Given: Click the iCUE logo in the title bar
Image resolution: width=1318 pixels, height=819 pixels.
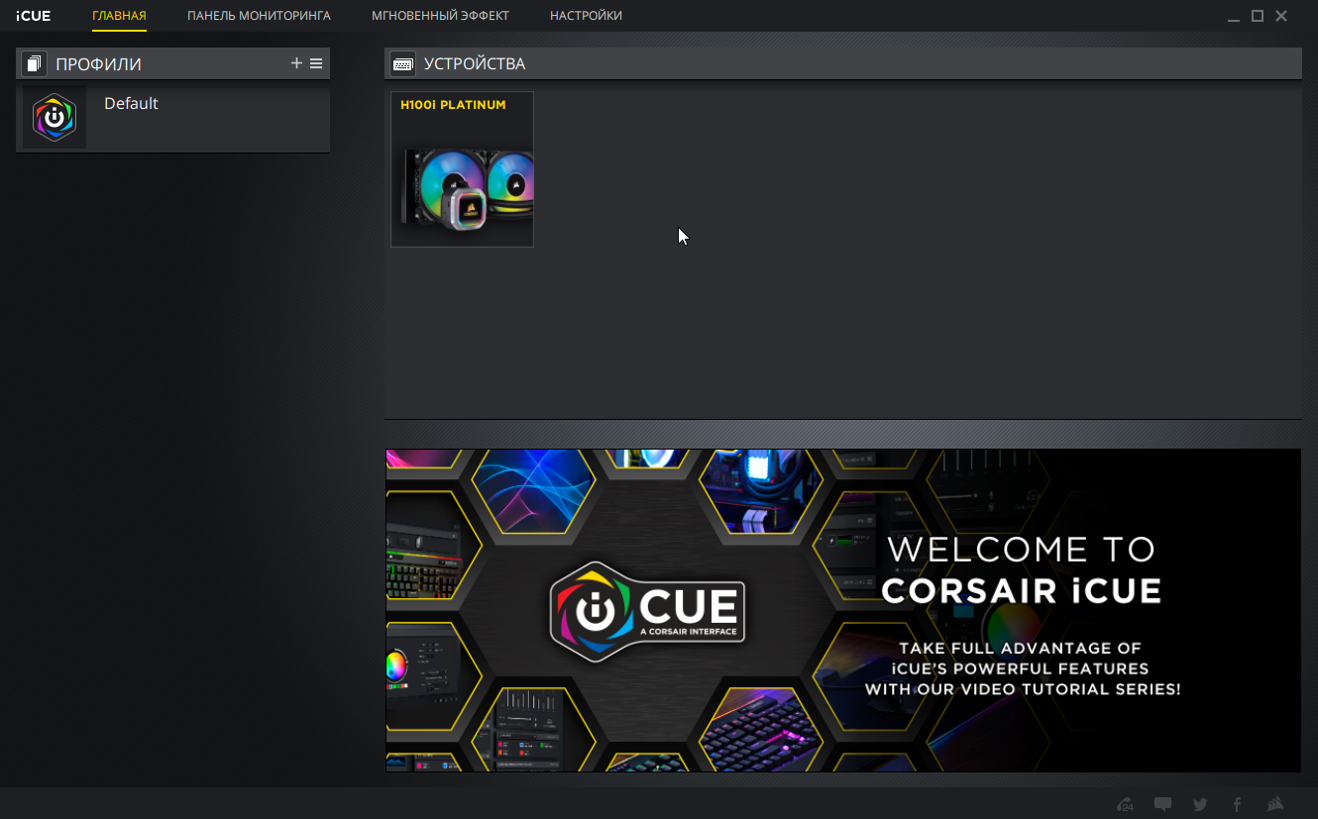Looking at the screenshot, I should [33, 16].
